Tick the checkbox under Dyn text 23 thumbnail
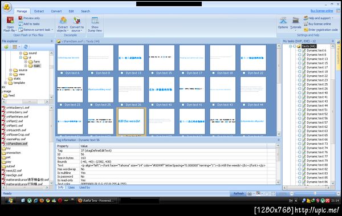This screenshot has width=342, height=216. point(61,105)
